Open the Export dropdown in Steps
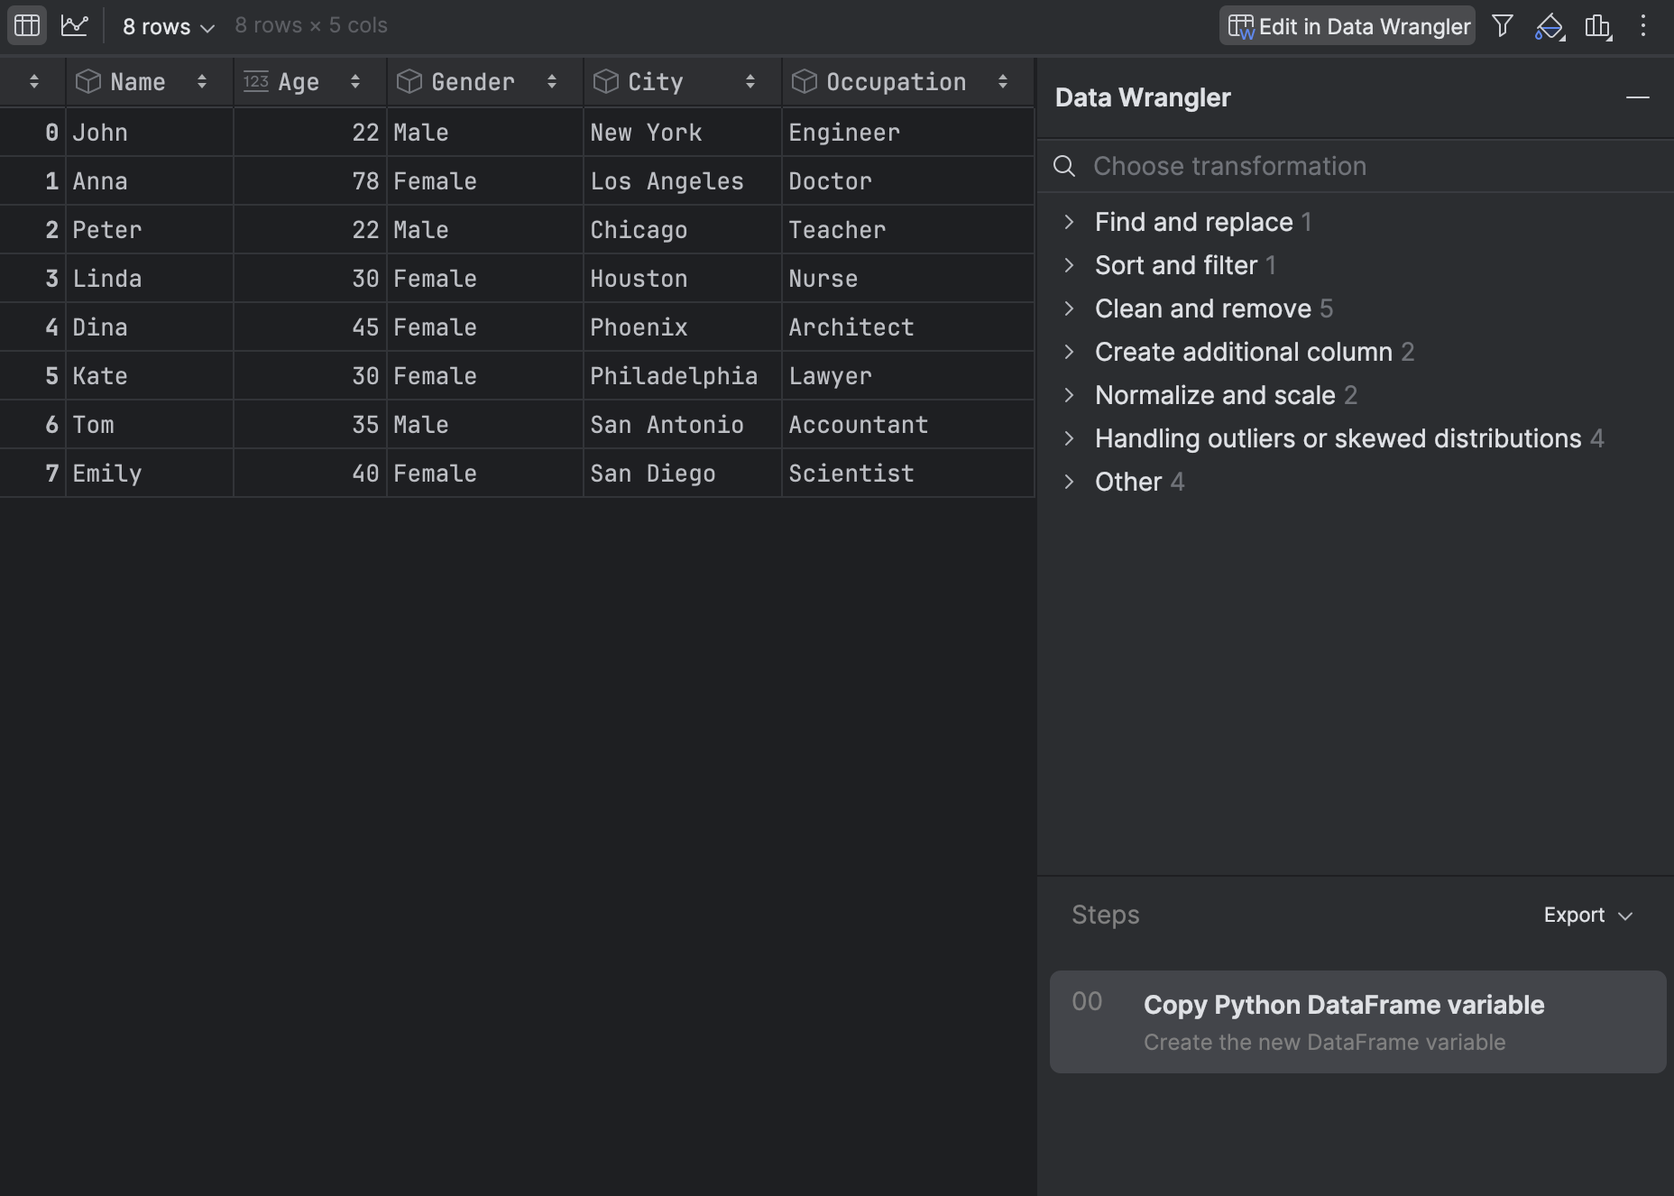This screenshot has height=1196, width=1674. (x=1588, y=915)
